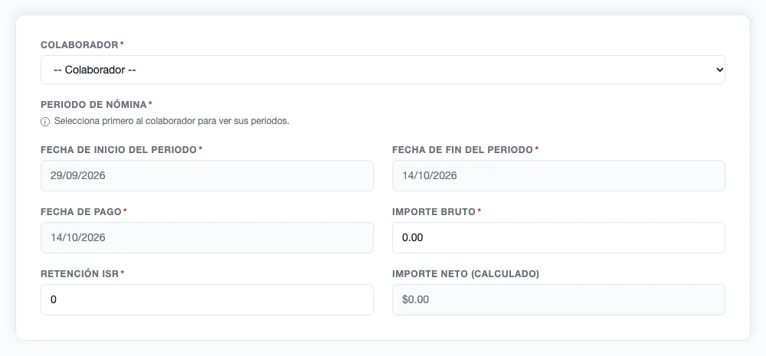Click 'Selecciona primero al colaborador' hint text

click(x=172, y=121)
